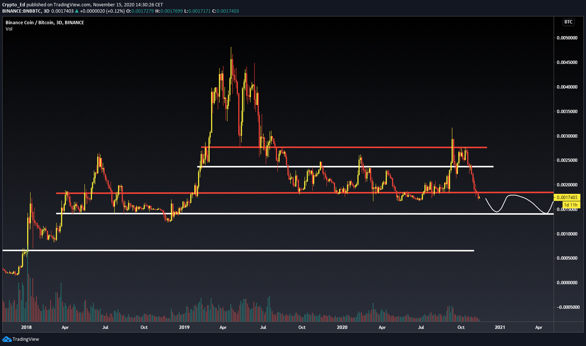
Task: Click the 0.0050000 price axis label
Action: point(568,38)
